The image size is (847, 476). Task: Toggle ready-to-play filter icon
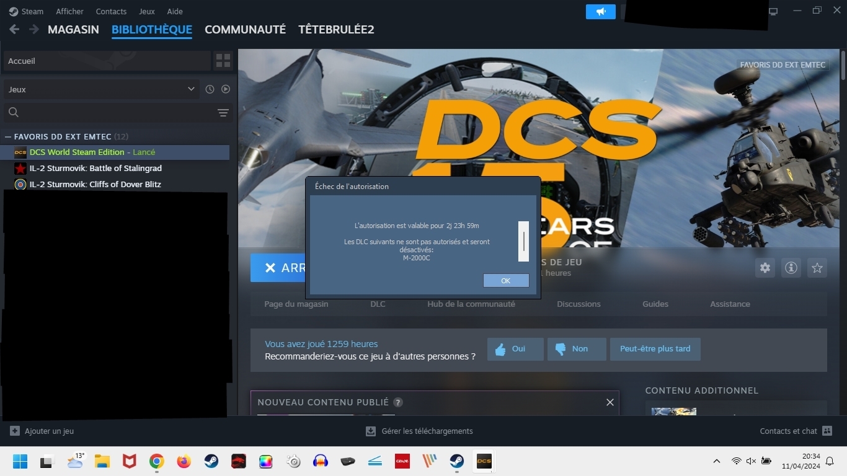pos(226,89)
